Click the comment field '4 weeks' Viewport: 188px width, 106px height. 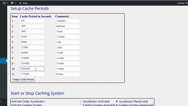coord(68,69)
